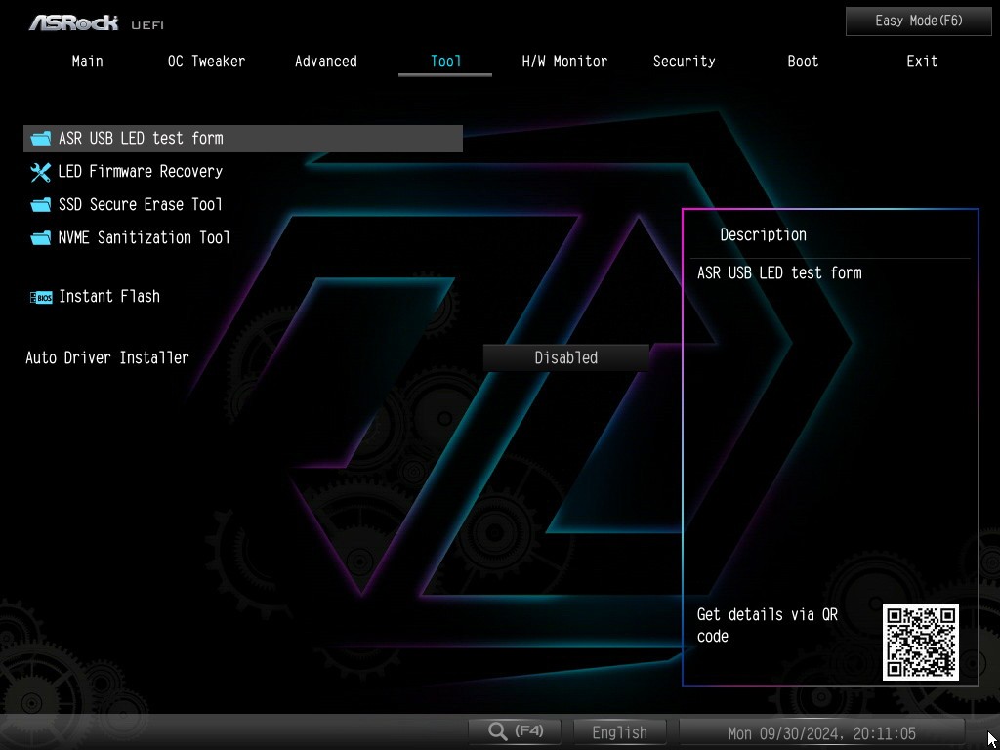
Task: Click the LED Firmware Recovery wrench icon
Action: pyautogui.click(x=40, y=172)
